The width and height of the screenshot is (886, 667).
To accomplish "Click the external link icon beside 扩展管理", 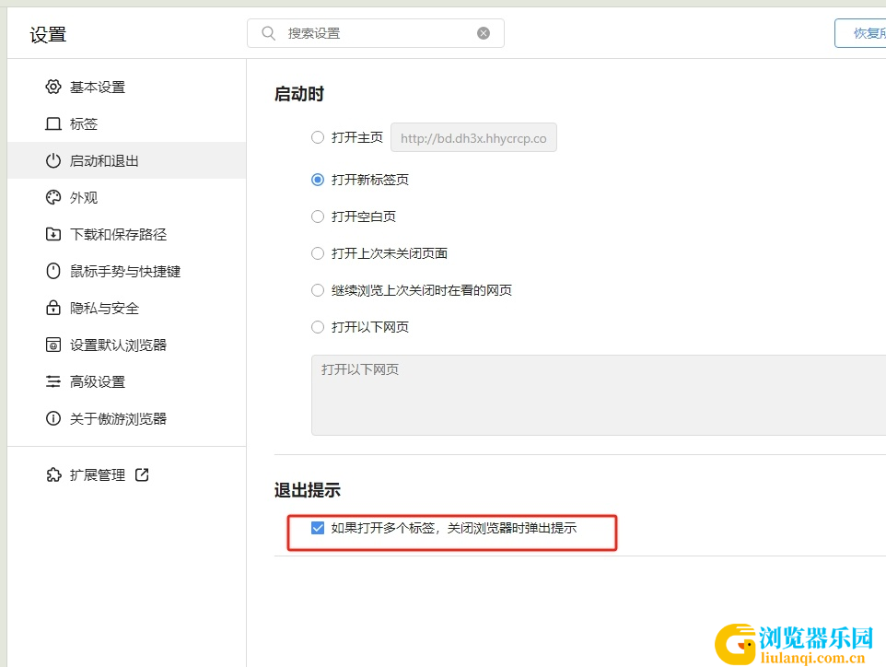I will [142, 474].
